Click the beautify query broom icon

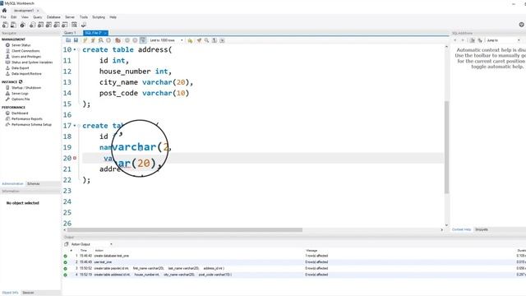click(x=199, y=40)
